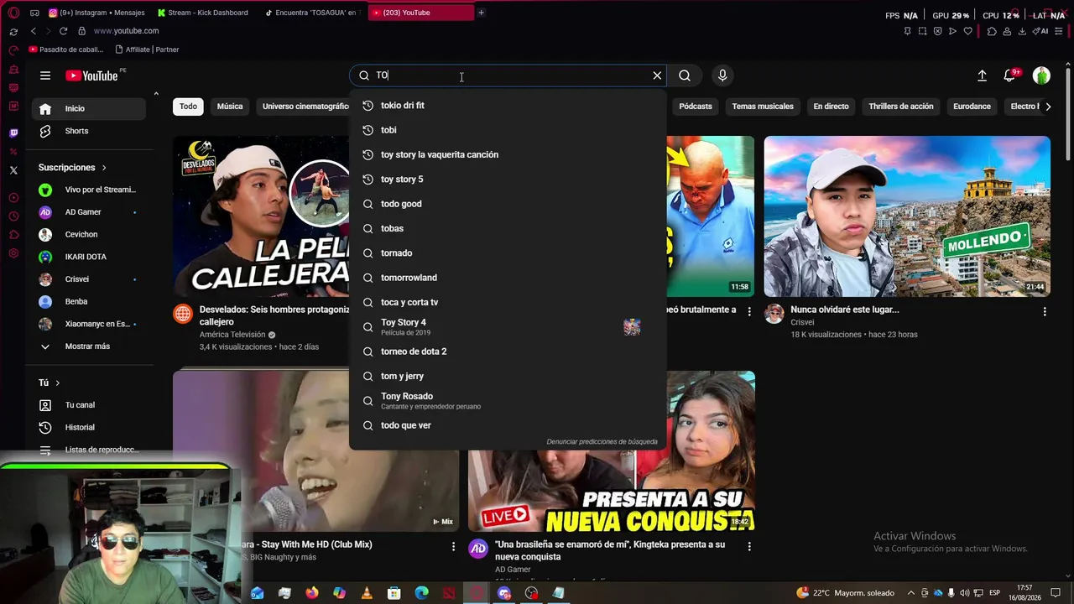Open the Benba subscription channel

(x=88, y=301)
